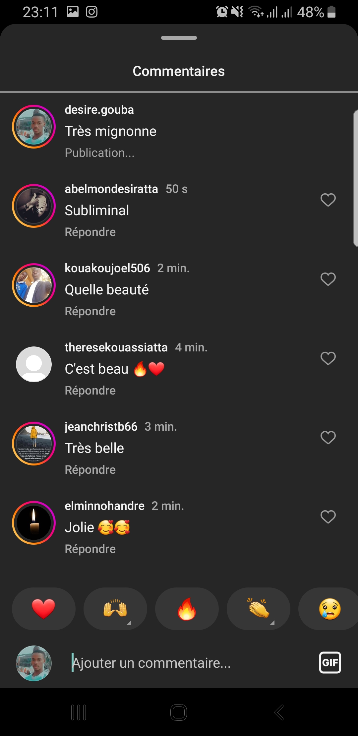The width and height of the screenshot is (358, 736).
Task: Tap the comments sheet drag handle
Action: click(179, 38)
